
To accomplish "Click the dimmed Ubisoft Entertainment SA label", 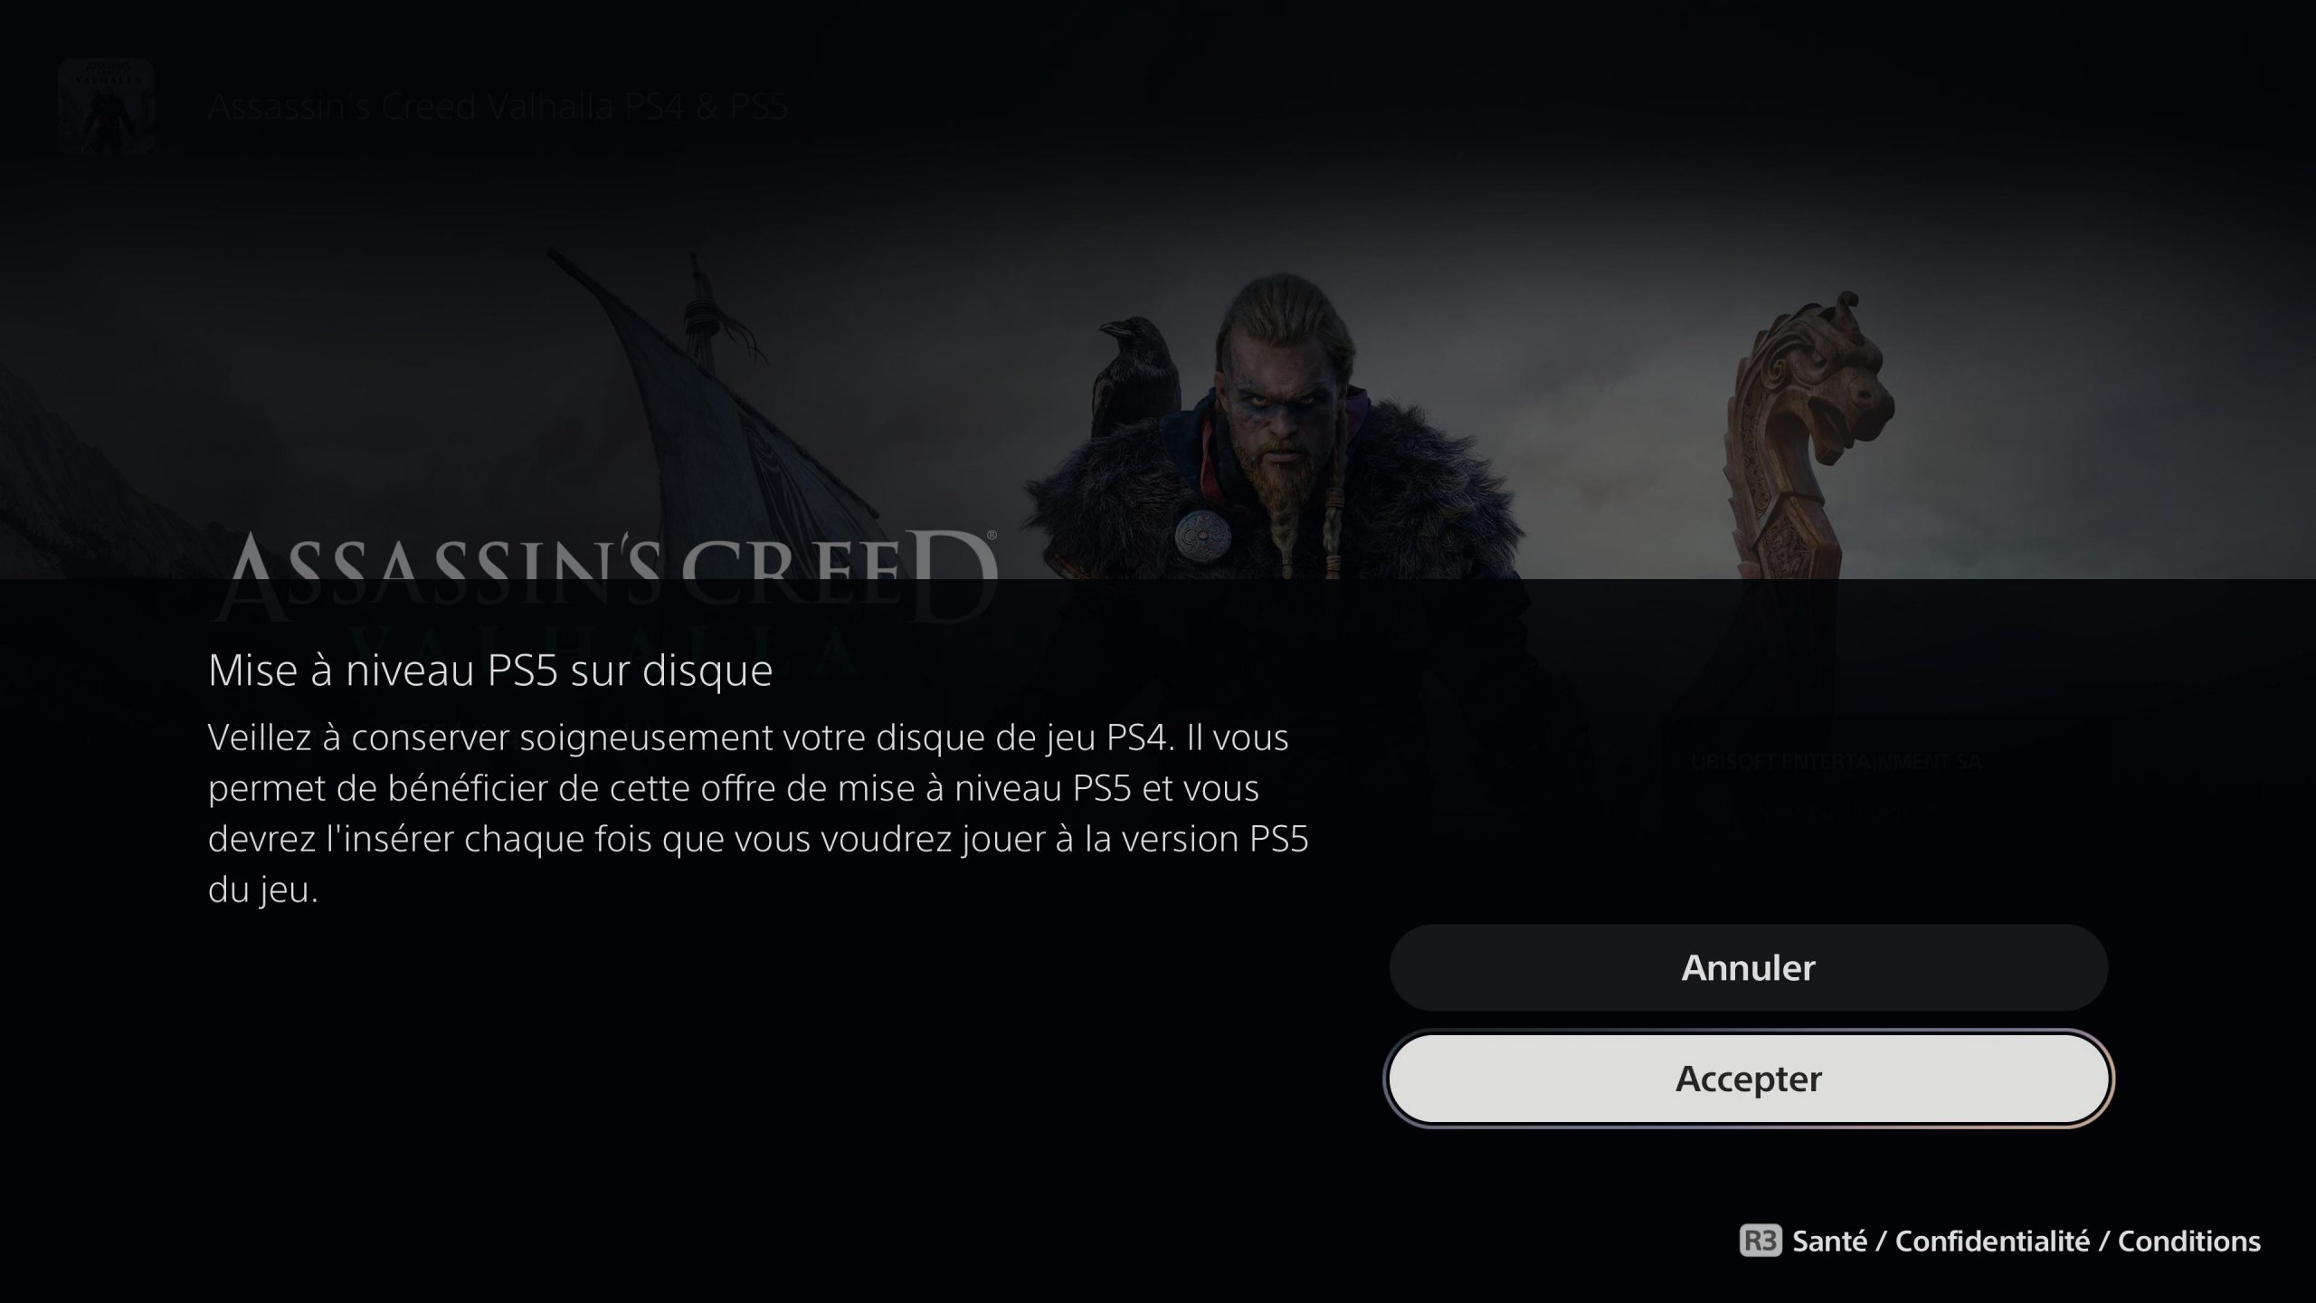I will click(x=1837, y=762).
